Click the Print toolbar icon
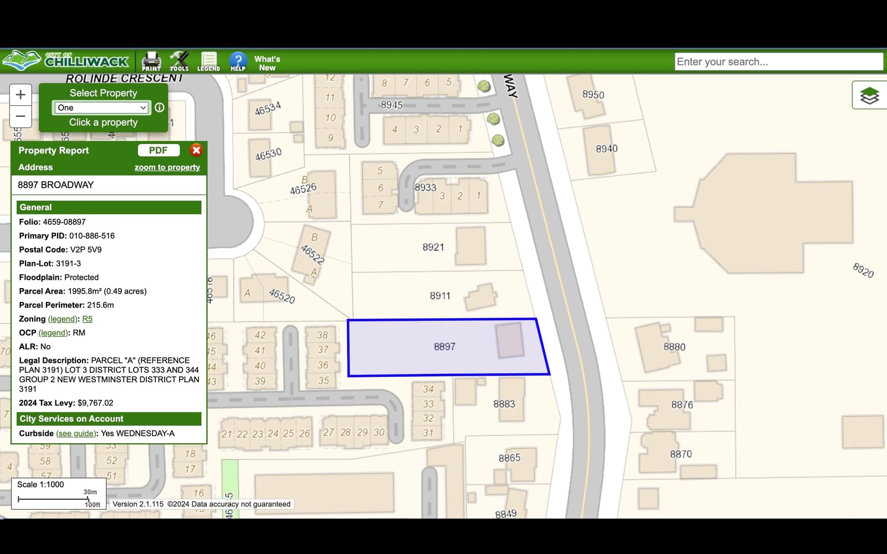Image resolution: width=887 pixels, height=554 pixels. pyautogui.click(x=151, y=61)
